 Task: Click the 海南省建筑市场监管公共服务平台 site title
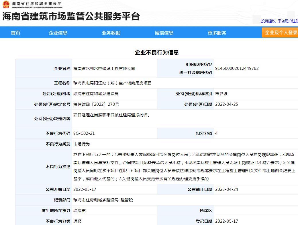tap(71, 16)
